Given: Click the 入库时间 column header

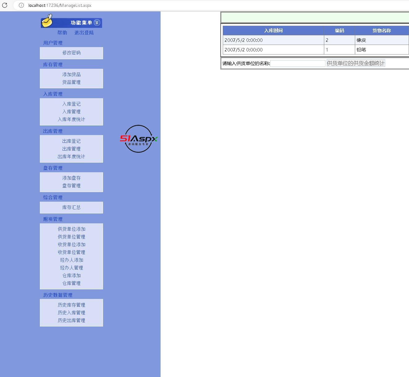Looking at the screenshot, I should (x=273, y=30).
